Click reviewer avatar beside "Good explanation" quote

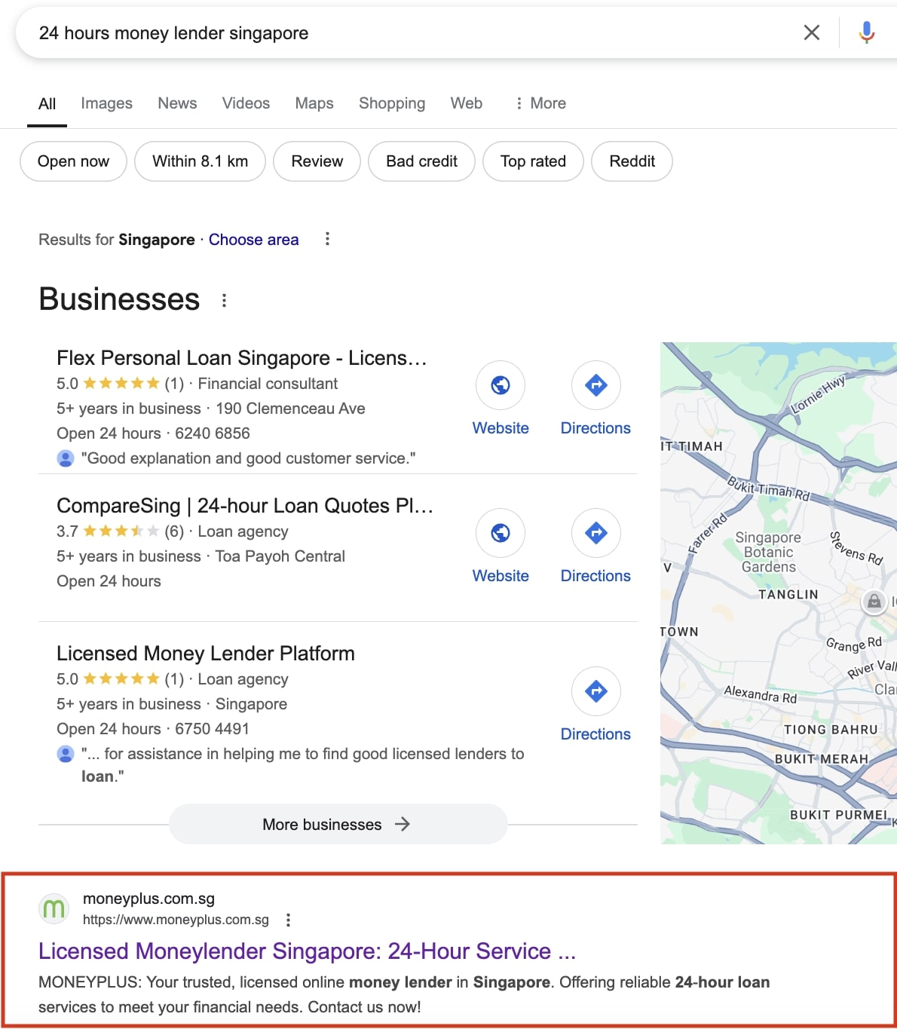pos(66,458)
